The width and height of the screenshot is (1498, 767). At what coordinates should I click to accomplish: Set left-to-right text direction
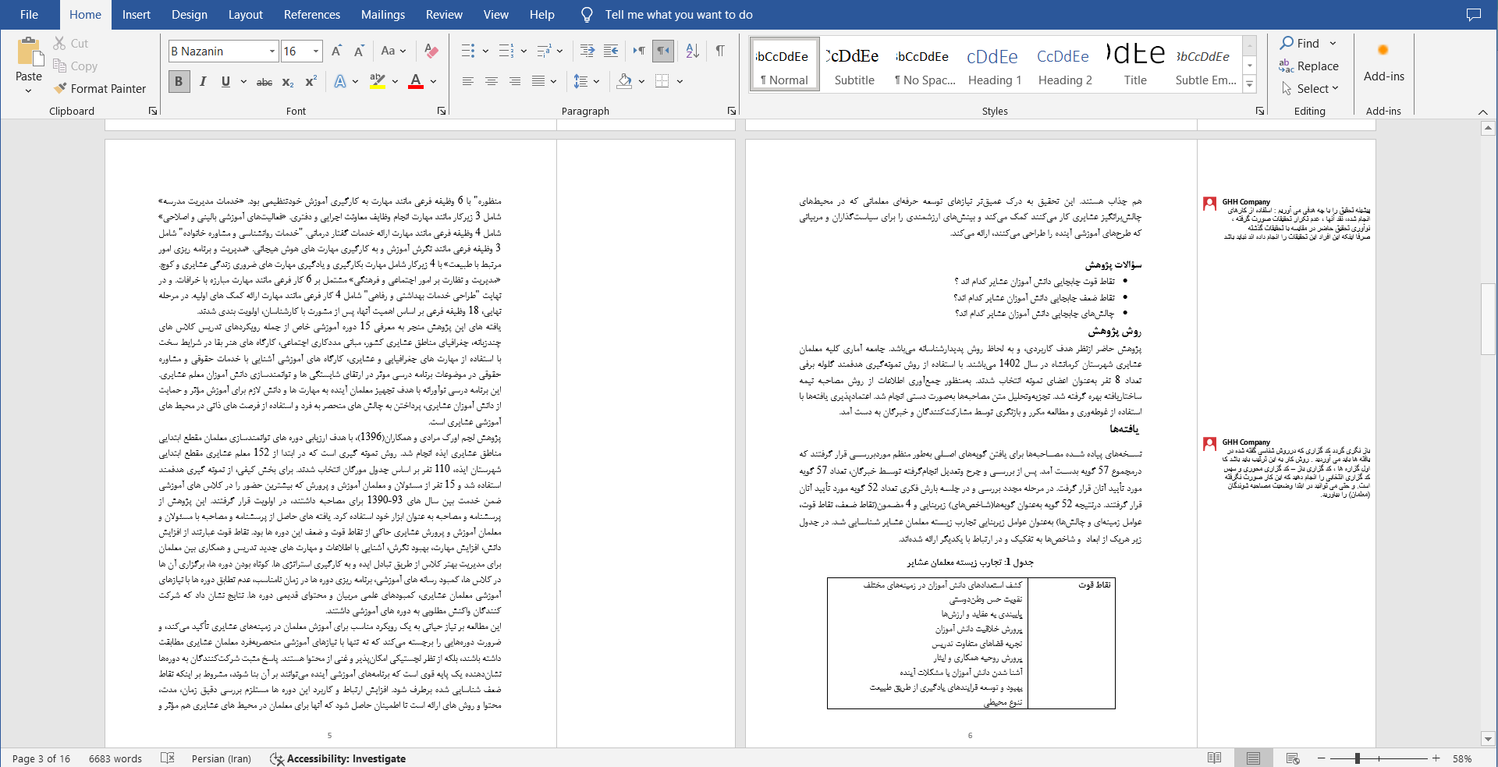(639, 51)
